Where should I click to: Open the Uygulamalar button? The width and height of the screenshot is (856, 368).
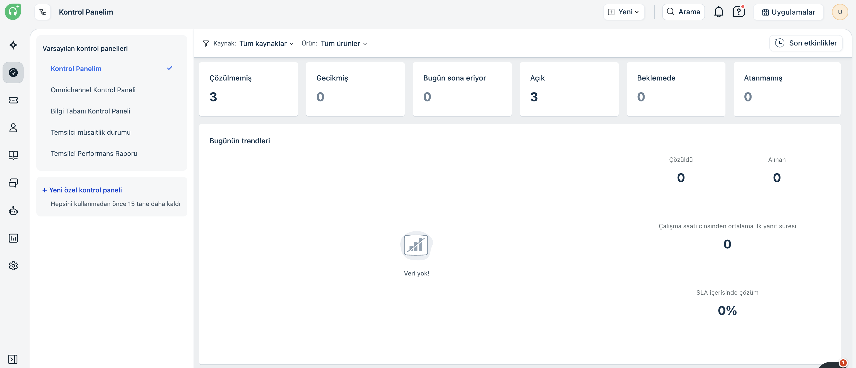(788, 12)
